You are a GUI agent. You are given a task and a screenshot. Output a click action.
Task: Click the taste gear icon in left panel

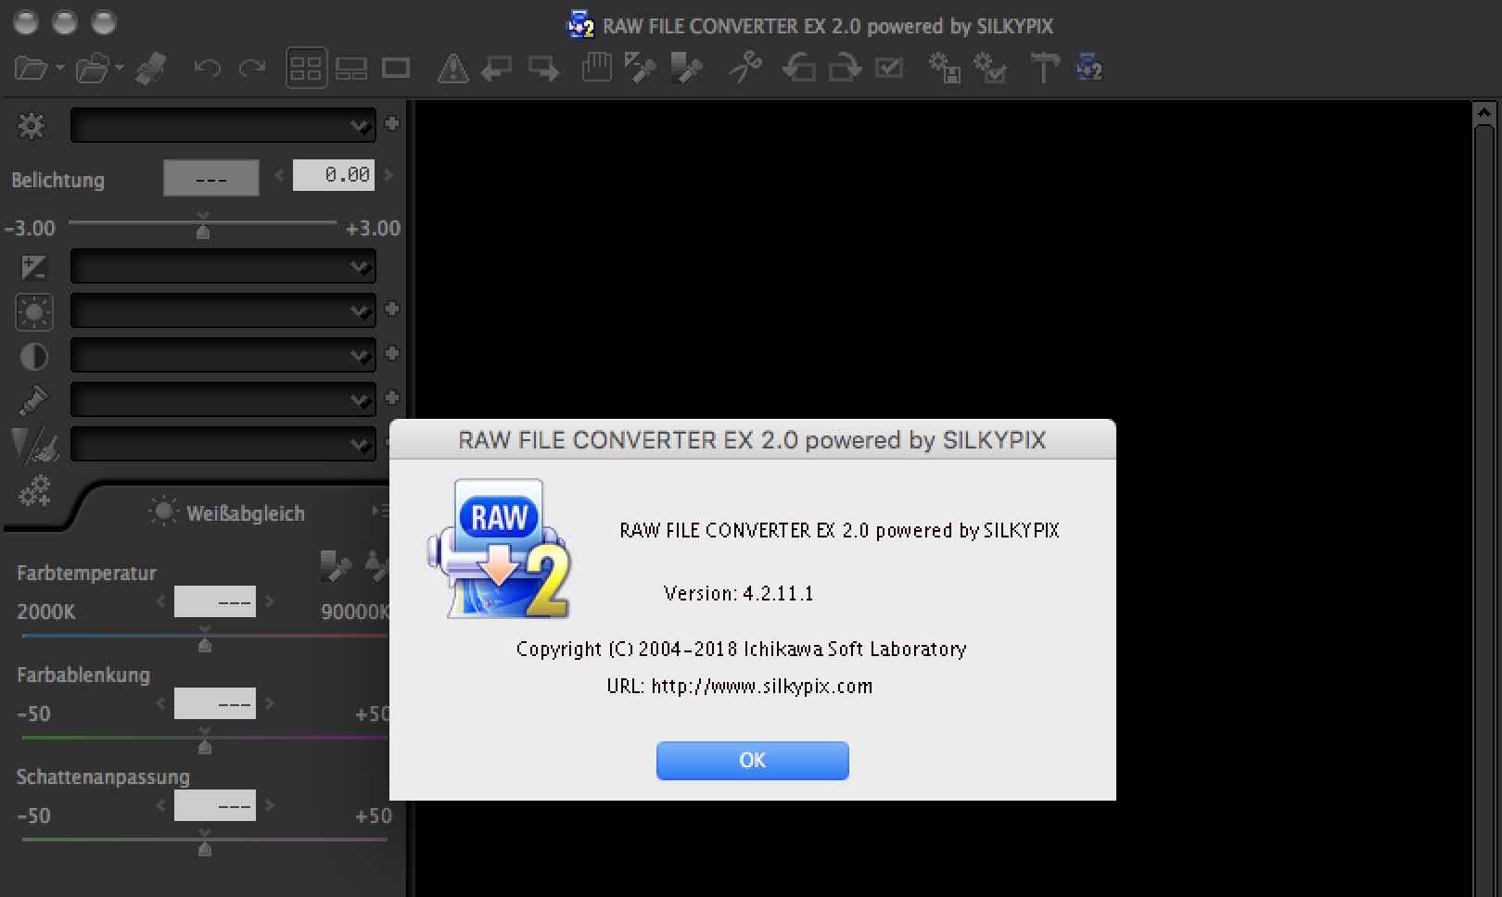32,125
